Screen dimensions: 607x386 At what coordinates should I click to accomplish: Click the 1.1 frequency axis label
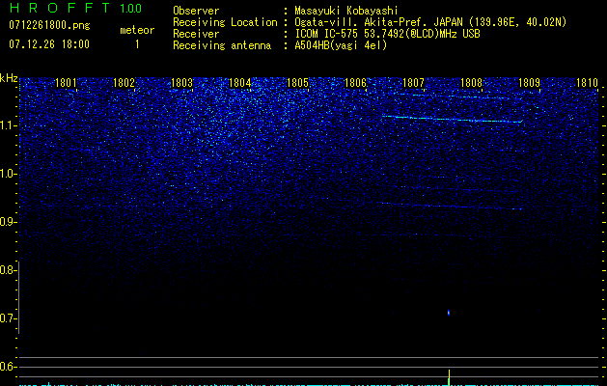click(x=8, y=125)
